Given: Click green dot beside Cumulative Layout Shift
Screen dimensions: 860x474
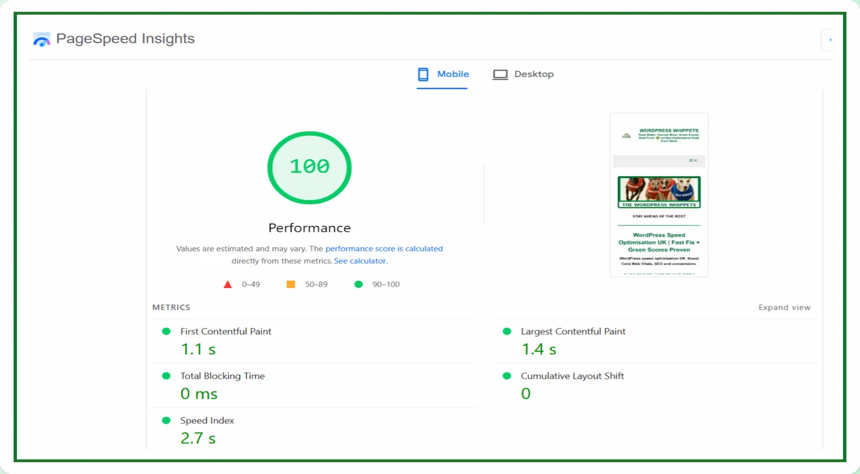Looking at the screenshot, I should [507, 376].
